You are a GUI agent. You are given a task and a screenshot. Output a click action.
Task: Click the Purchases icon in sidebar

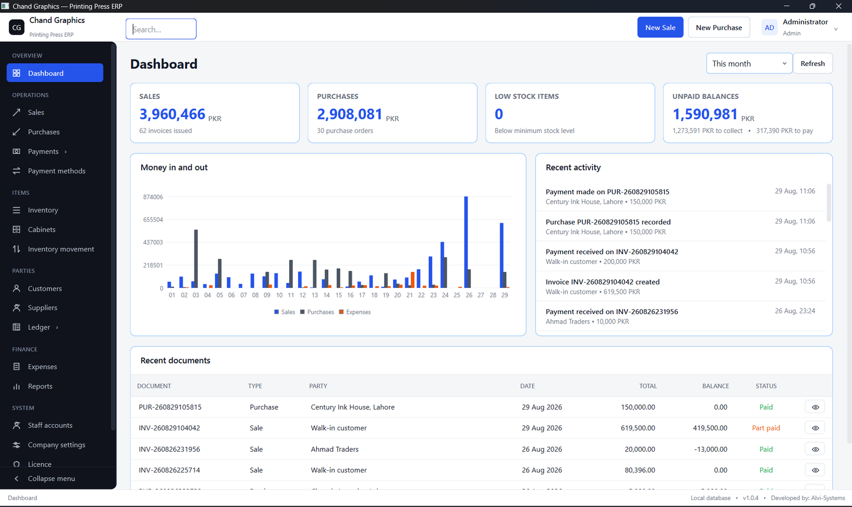point(17,132)
